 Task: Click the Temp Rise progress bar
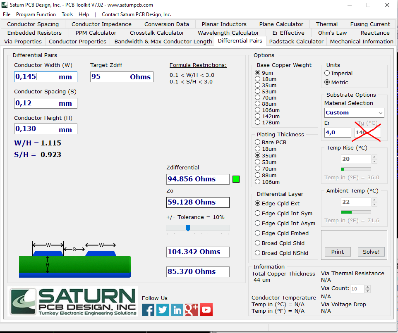(x=356, y=169)
